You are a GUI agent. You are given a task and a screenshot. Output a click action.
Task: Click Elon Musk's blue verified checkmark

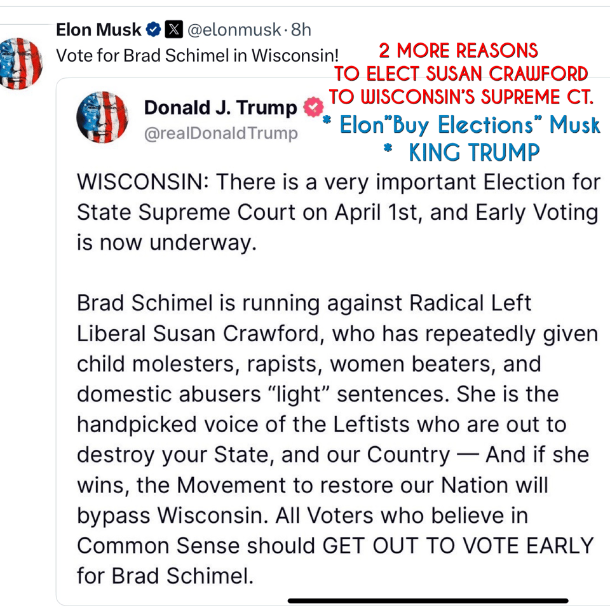[x=152, y=29]
